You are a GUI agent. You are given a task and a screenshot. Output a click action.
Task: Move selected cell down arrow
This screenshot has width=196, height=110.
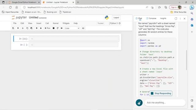[x=41, y=28]
